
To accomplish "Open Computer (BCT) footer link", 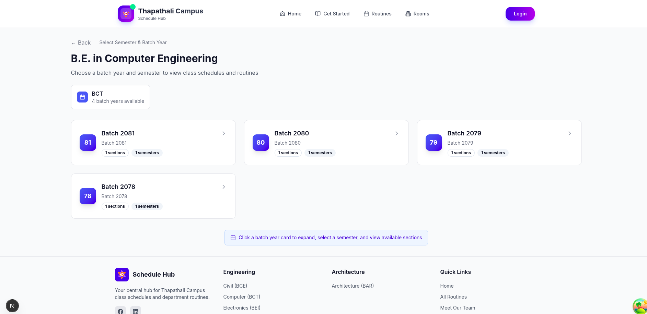I will [x=242, y=297].
